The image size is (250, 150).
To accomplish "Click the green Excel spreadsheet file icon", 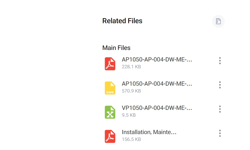I will (110, 112).
